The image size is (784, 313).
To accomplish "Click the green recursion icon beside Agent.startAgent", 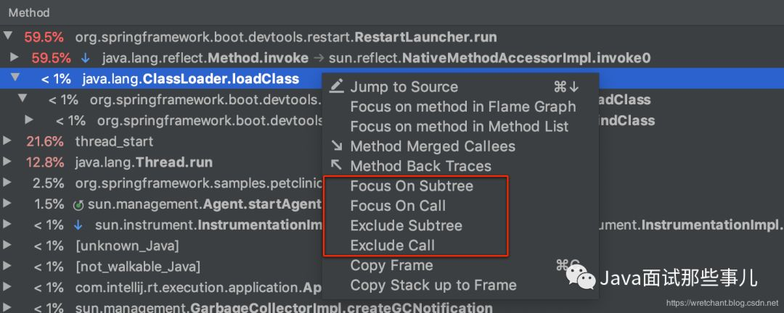I will [78, 204].
